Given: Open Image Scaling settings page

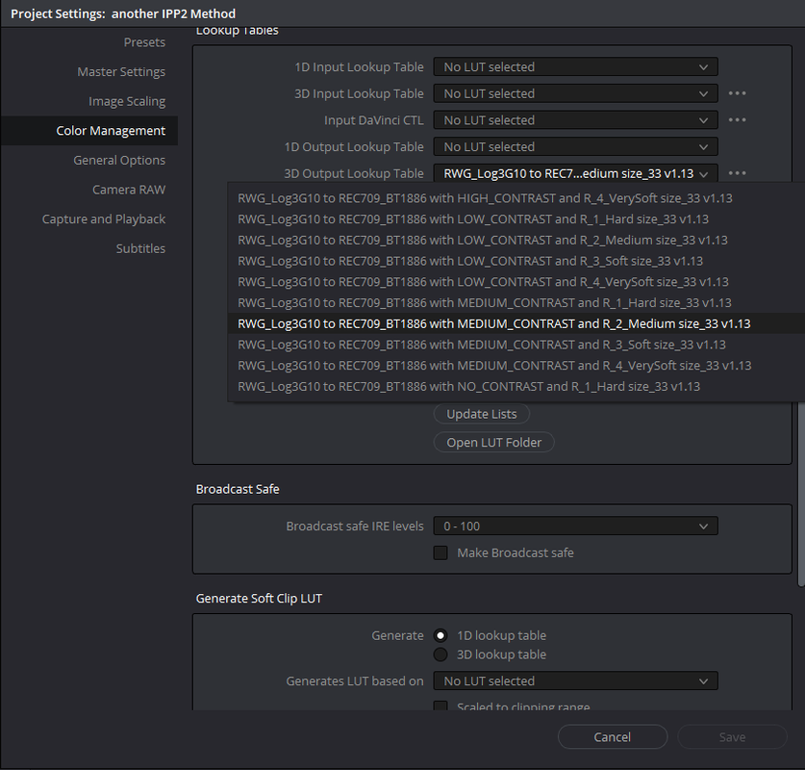Looking at the screenshot, I should (x=127, y=101).
